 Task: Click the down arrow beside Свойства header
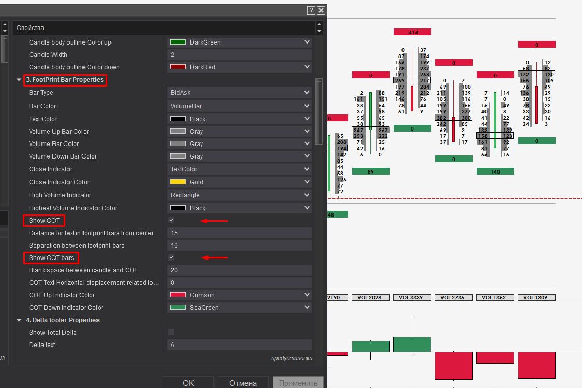pyautogui.click(x=319, y=31)
